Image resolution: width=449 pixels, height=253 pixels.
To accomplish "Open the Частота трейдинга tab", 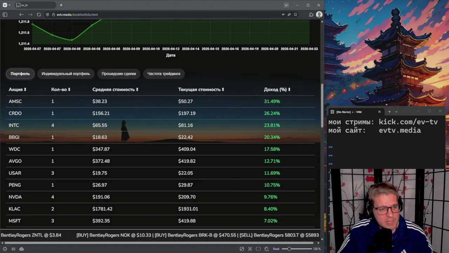I will [164, 74].
